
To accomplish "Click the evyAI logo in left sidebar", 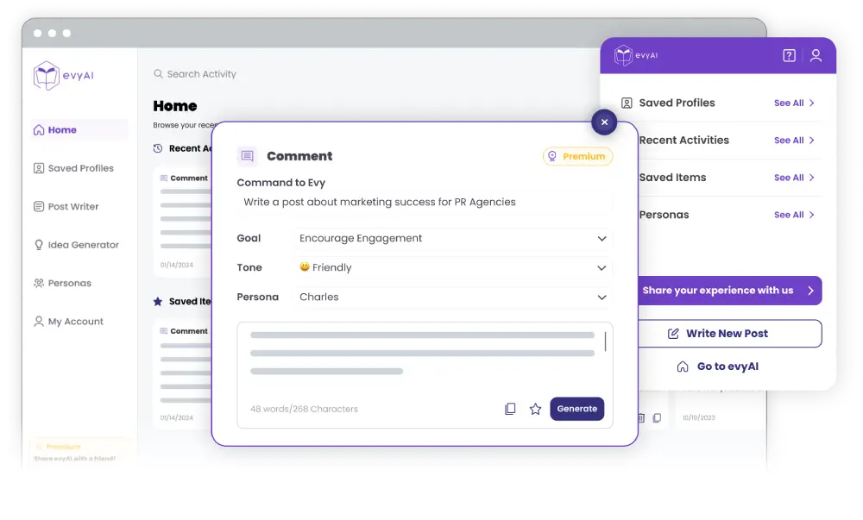I will 63,76.
